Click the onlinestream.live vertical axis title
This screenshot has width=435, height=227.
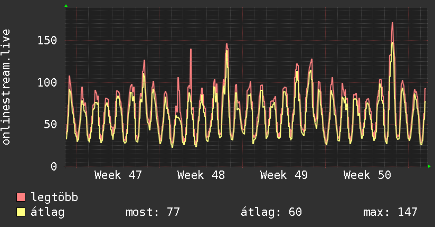click(x=6, y=87)
